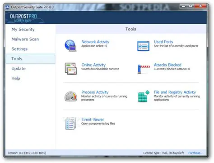Open the File and Registry Activity link
Viewport: 214px width, 163px height.
[175, 92]
